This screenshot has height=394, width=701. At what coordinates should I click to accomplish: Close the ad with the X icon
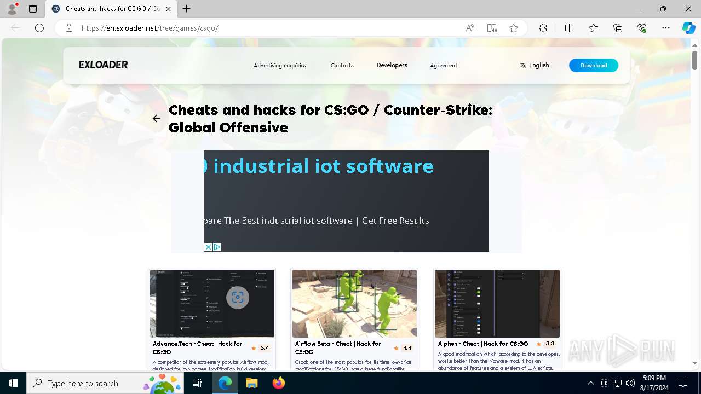point(208,247)
